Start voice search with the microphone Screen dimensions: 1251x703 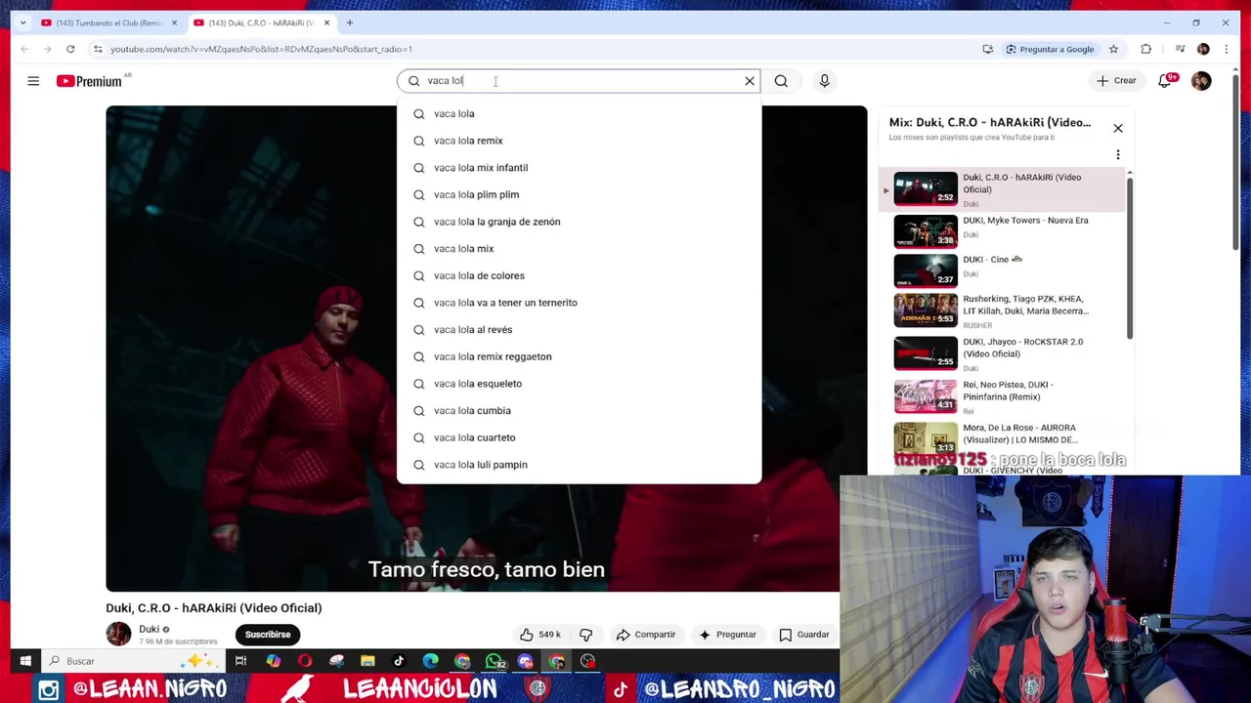tap(824, 81)
